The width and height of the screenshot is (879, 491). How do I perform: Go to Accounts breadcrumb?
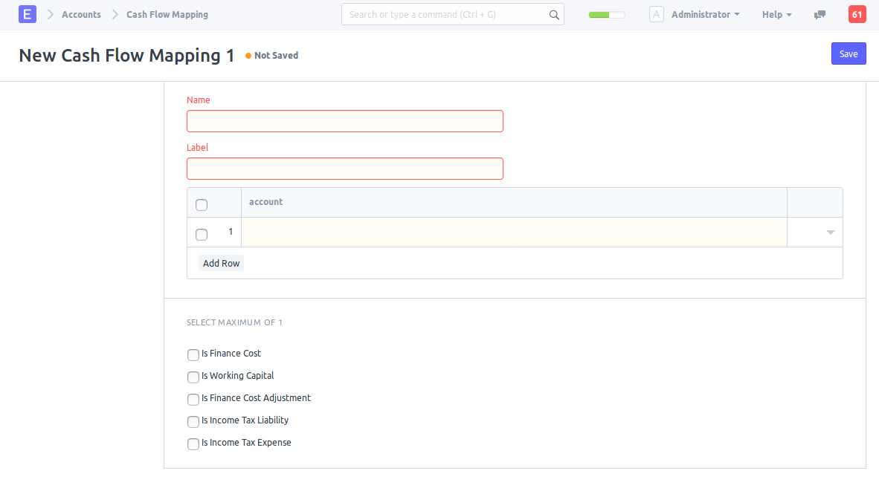(81, 15)
